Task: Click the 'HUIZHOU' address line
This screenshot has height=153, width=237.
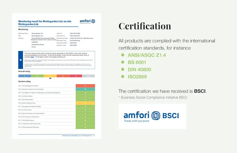Action: point(35,42)
